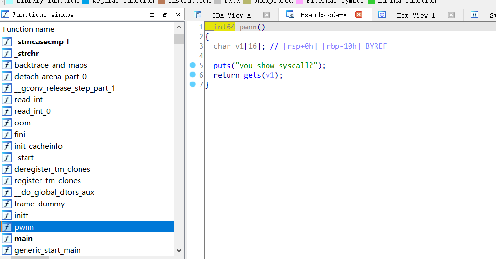Click the puts call on line 5
The height and width of the screenshot is (259, 496).
click(x=222, y=66)
